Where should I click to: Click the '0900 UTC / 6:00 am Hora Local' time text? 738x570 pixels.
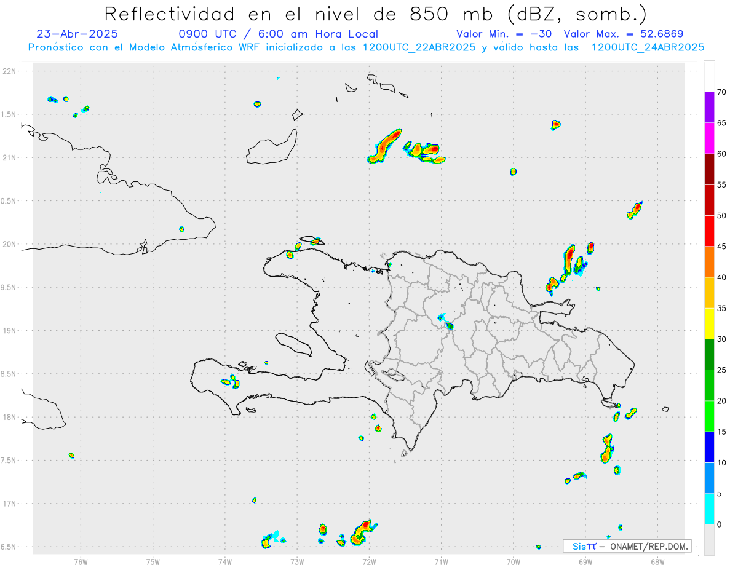pos(278,34)
